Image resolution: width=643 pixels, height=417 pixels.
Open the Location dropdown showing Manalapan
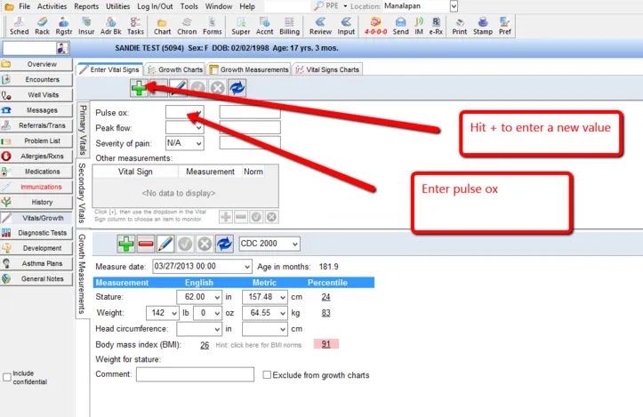coord(454,6)
